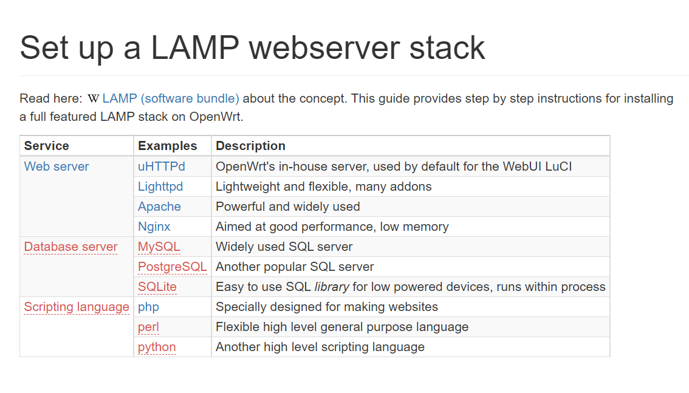Open the php link
Screen dimensions: 689x393
(x=148, y=307)
